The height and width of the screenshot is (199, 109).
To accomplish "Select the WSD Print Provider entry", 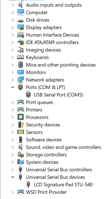I will [x=46, y=192].
